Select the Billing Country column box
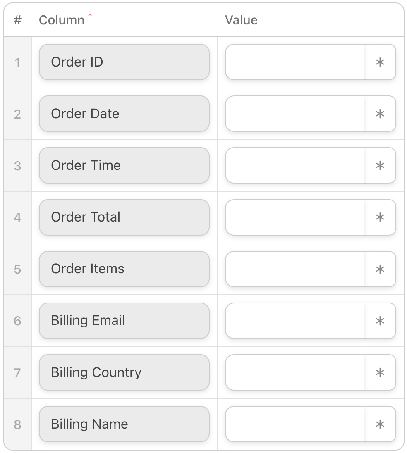This screenshot has width=407, height=453. (124, 373)
